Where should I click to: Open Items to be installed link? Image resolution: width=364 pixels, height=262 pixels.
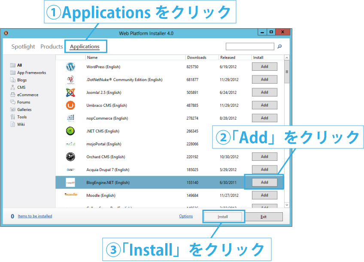[35, 216]
